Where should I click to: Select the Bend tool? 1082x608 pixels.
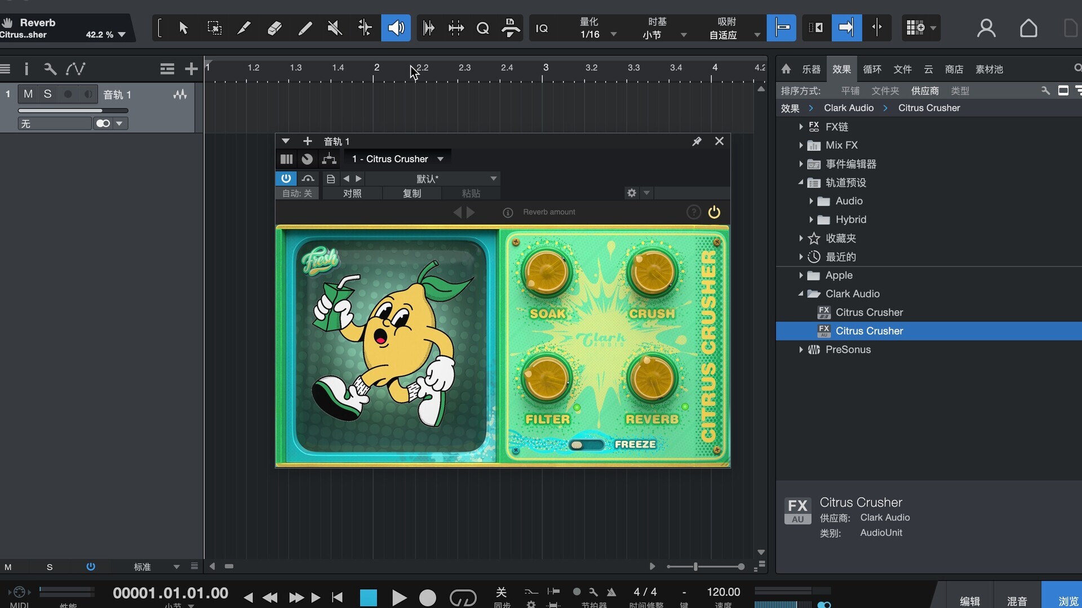click(x=365, y=28)
